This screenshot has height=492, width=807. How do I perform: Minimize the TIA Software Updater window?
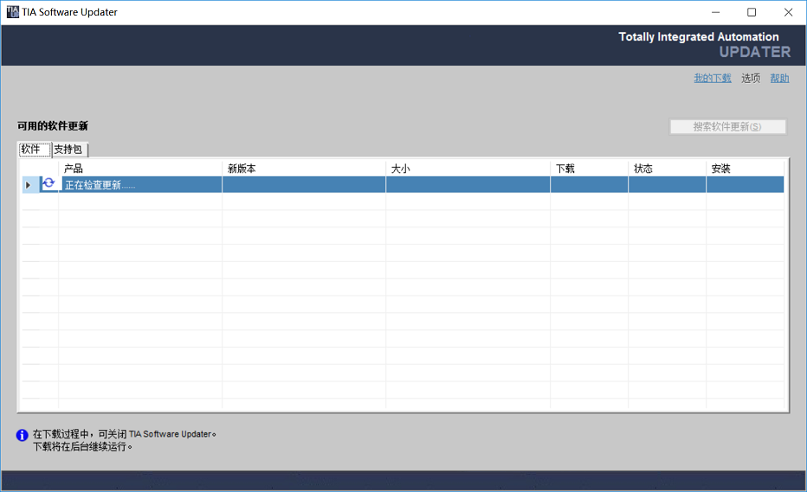[x=716, y=12]
